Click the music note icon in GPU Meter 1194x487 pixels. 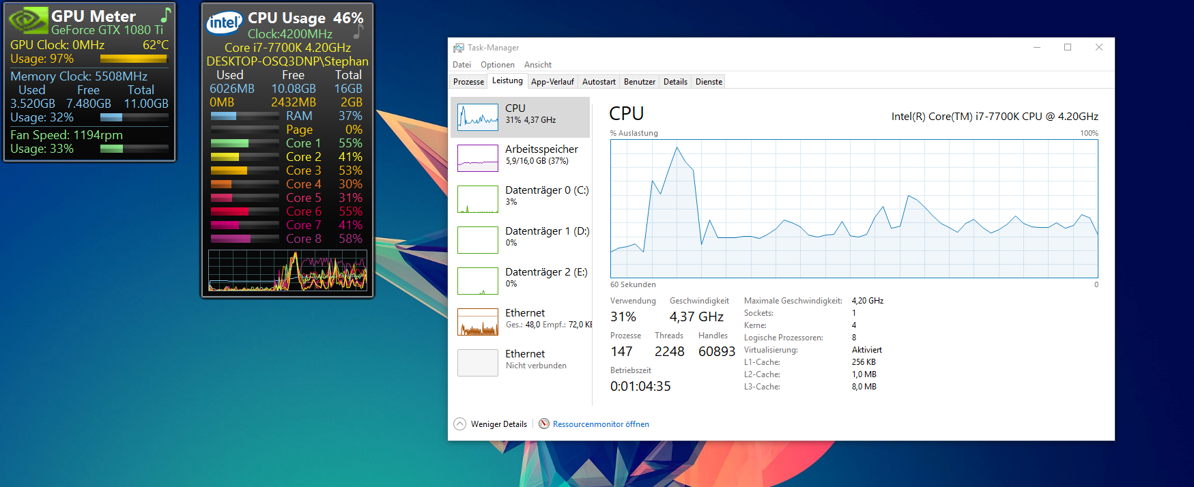(165, 14)
